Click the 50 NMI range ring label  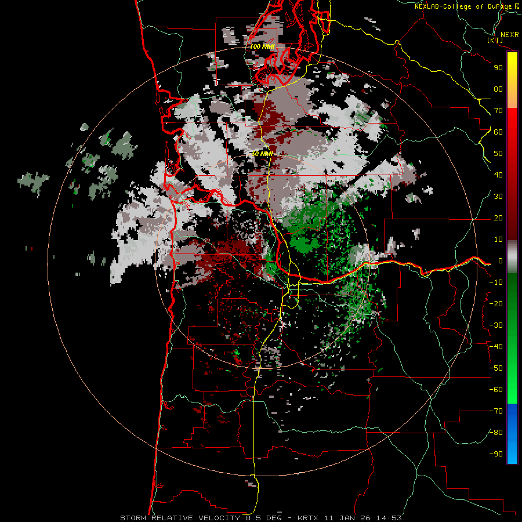pyautogui.click(x=262, y=154)
